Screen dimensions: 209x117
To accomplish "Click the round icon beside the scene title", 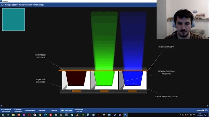I will click(2, 5).
